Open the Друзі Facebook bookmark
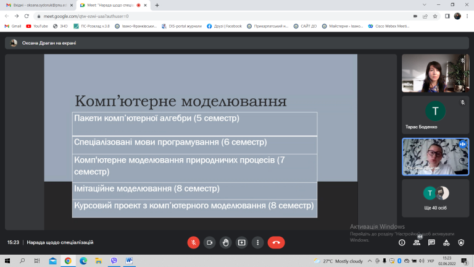The height and width of the screenshot is (267, 474). point(224,27)
